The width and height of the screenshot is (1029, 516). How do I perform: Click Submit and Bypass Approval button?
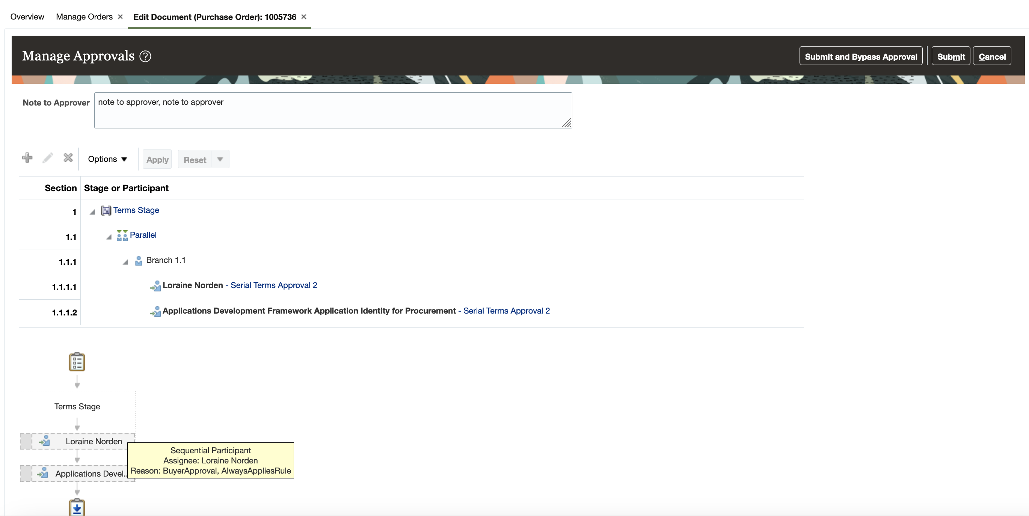(860, 56)
